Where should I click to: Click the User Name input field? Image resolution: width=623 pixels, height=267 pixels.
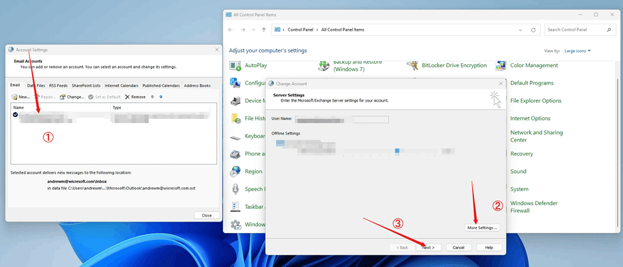[342, 119]
